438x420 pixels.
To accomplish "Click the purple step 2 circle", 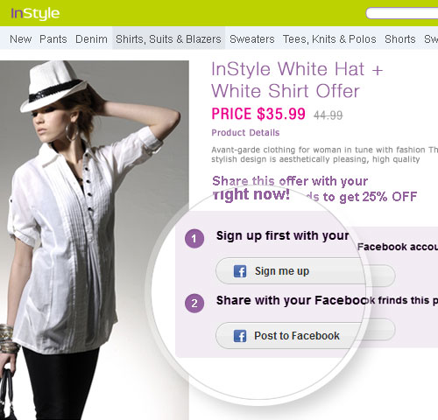I will 194,304.
